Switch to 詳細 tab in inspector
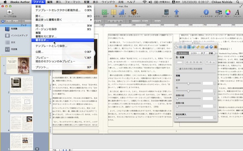Screen dimensions: 243x151 pyautogui.click(x=211, y=53)
